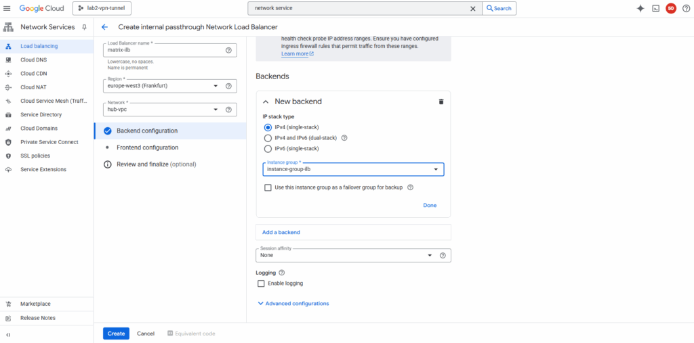Go to Frontend configuration step

tap(147, 147)
